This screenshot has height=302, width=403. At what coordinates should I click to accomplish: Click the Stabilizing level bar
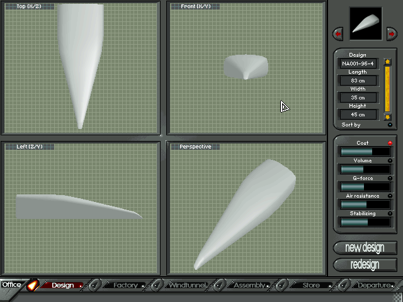[365, 222]
